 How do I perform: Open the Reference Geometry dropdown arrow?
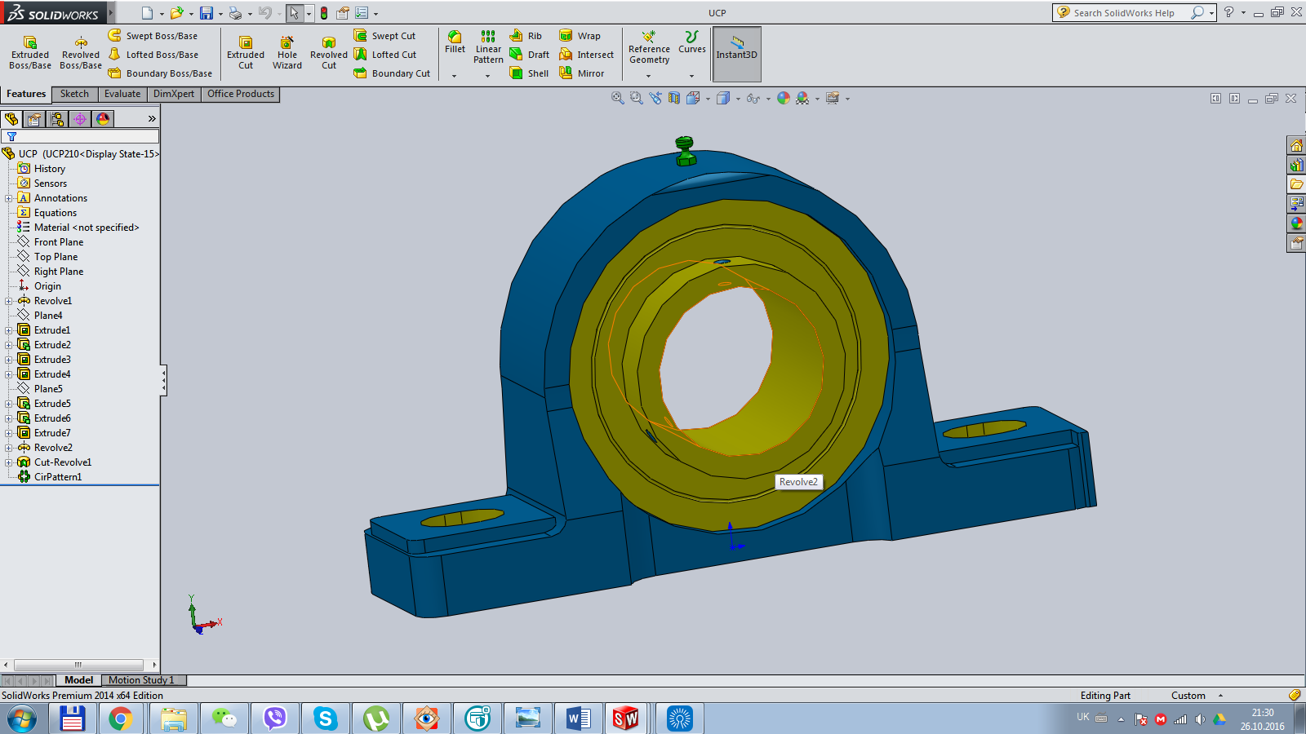pos(649,76)
